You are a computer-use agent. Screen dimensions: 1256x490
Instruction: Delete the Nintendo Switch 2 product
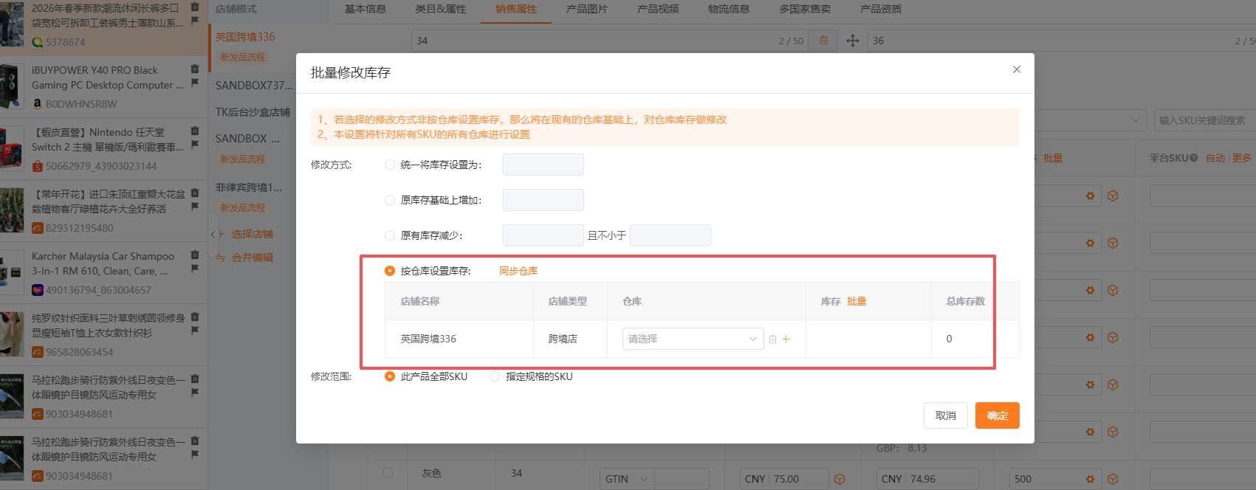pos(195,131)
